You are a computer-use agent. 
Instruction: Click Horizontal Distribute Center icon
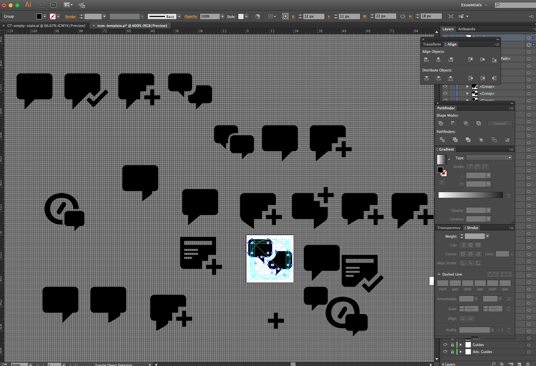click(482, 78)
